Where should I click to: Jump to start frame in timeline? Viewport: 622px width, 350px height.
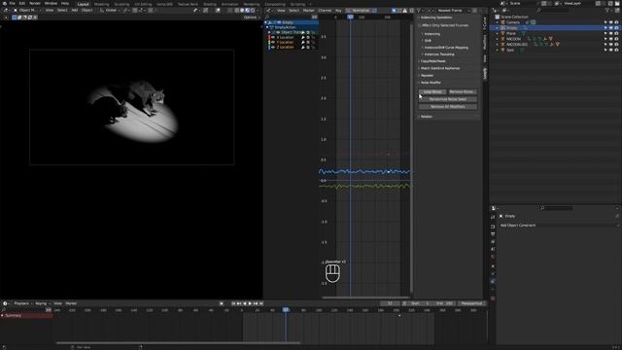point(233,303)
